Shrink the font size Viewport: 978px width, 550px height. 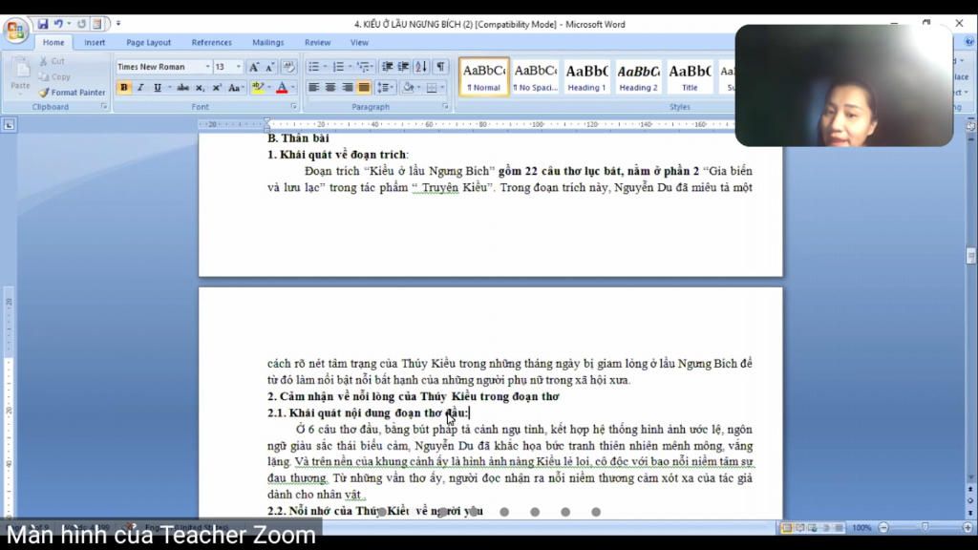(269, 67)
